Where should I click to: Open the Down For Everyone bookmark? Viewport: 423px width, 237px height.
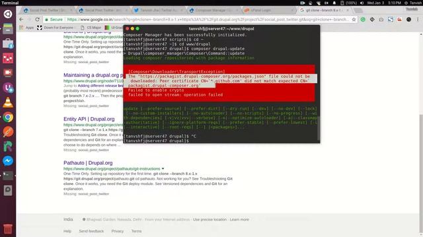pyautogui.click(x=55, y=28)
